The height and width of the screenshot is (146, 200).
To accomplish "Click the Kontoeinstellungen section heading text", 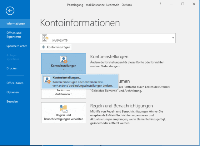I will point(109,57).
